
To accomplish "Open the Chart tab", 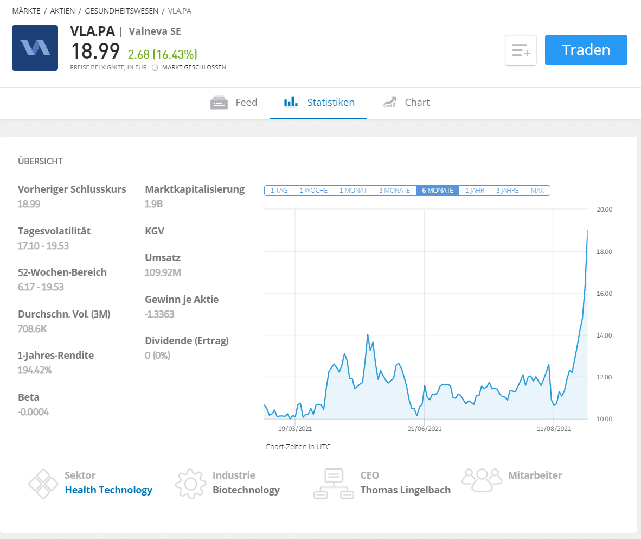I will click(x=406, y=102).
